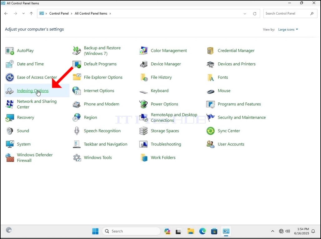This screenshot has width=321, height=239.
Task: Open Microsoft Store from the taskbar
Action: [x=214, y=231]
